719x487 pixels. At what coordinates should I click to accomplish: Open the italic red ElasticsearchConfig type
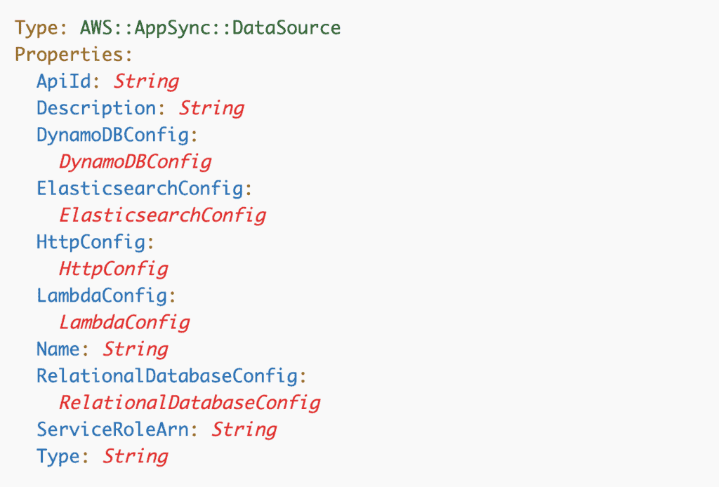[x=162, y=215]
